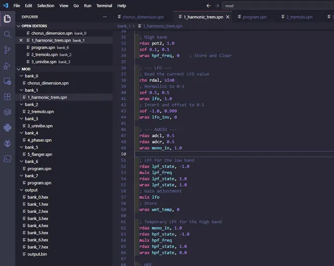Open the Extensions view
This screenshot has width=334, height=266.
(x=7, y=96)
